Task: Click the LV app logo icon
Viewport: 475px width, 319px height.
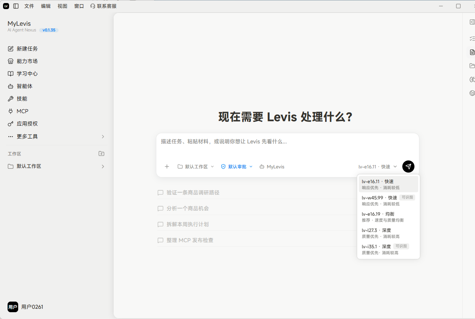Action: tap(6, 6)
